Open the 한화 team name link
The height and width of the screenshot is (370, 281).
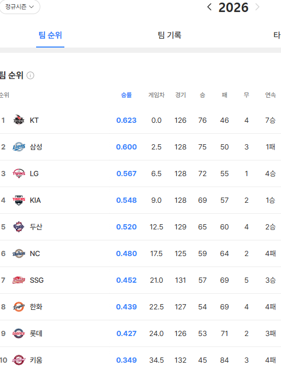point(36,307)
